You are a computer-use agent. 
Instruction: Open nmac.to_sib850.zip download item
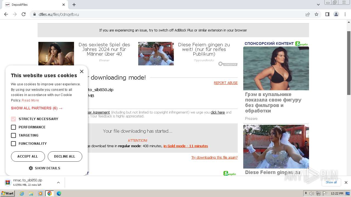click(x=27, y=182)
